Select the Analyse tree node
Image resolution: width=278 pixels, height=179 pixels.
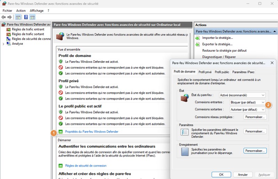[17, 44]
